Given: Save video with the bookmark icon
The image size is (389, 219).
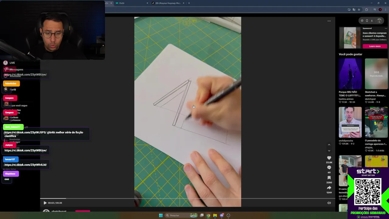Looking at the screenshot, I should pos(329,178).
